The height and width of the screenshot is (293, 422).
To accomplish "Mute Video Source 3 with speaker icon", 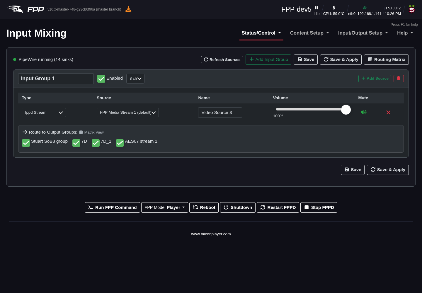I will tap(364, 112).
